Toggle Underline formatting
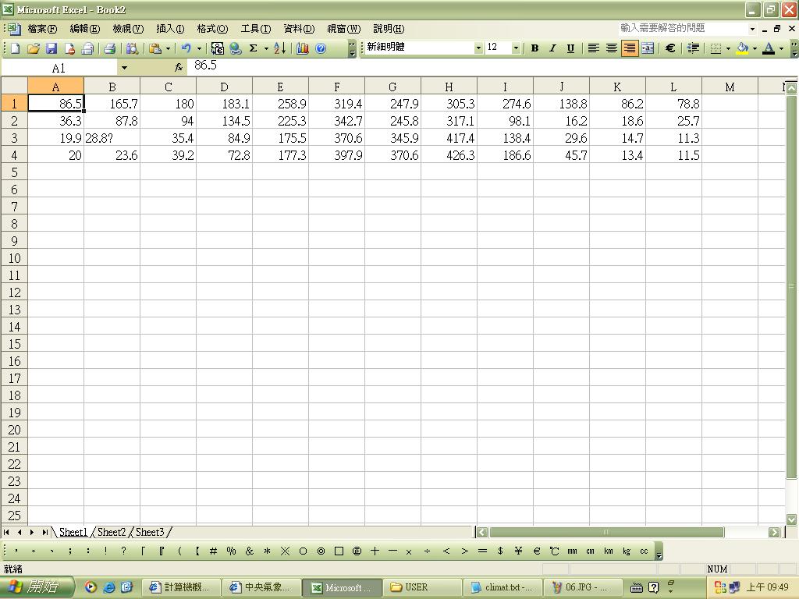The image size is (799, 599). pyautogui.click(x=570, y=48)
